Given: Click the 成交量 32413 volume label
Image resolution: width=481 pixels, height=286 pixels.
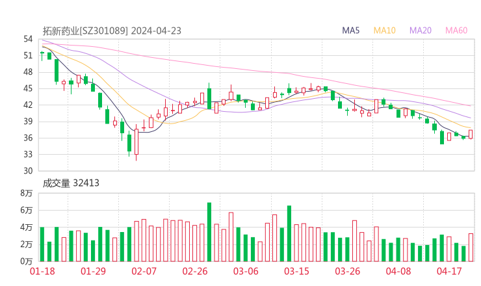Looking at the screenshot, I should click(71, 183).
